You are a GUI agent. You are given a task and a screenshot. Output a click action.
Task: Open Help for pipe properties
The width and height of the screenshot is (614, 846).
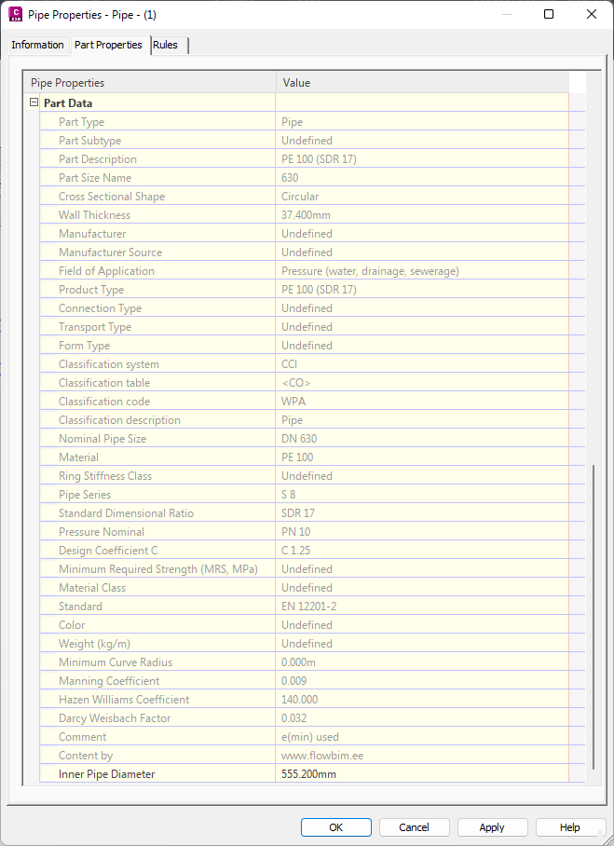(x=570, y=827)
